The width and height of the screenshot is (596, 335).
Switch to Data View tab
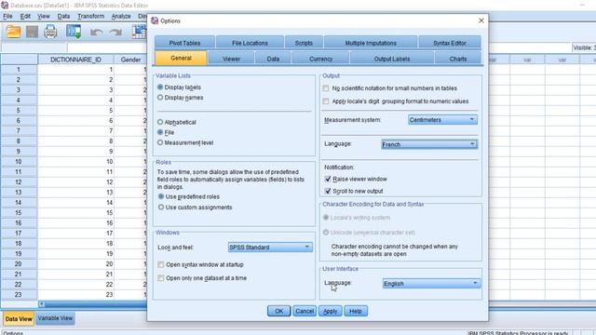pyautogui.click(x=19, y=319)
